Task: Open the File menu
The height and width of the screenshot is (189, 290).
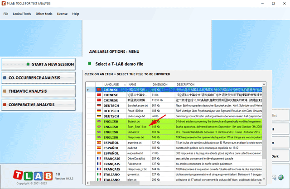Action: (x=6, y=14)
